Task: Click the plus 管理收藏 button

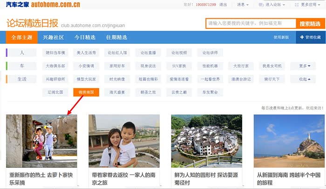Action: 311,37
